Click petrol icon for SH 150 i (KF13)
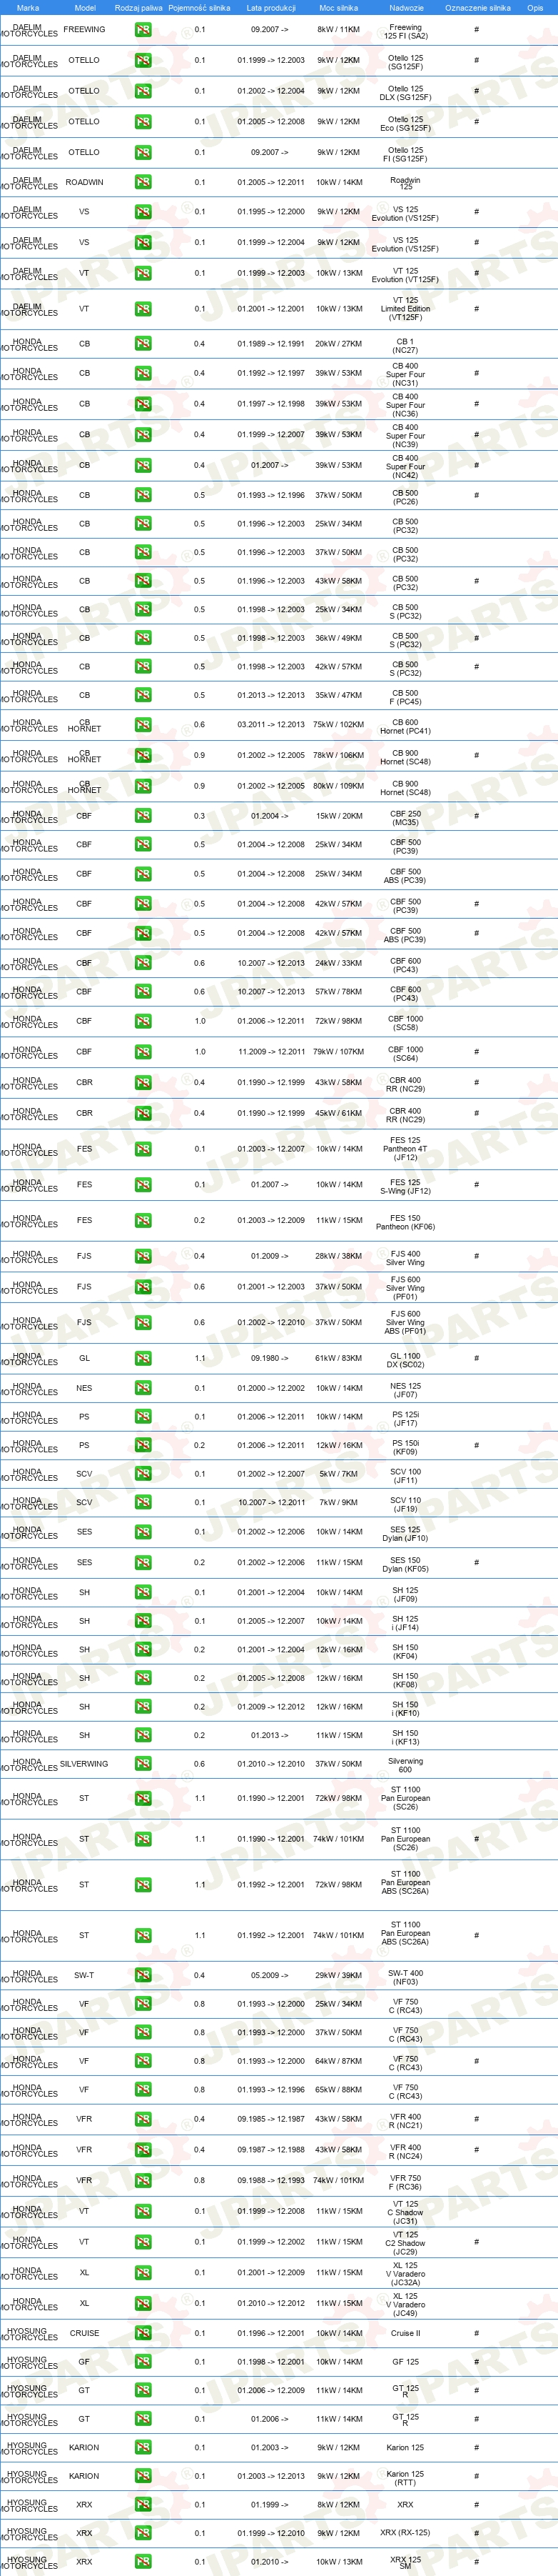558x2576 pixels. click(x=143, y=1736)
